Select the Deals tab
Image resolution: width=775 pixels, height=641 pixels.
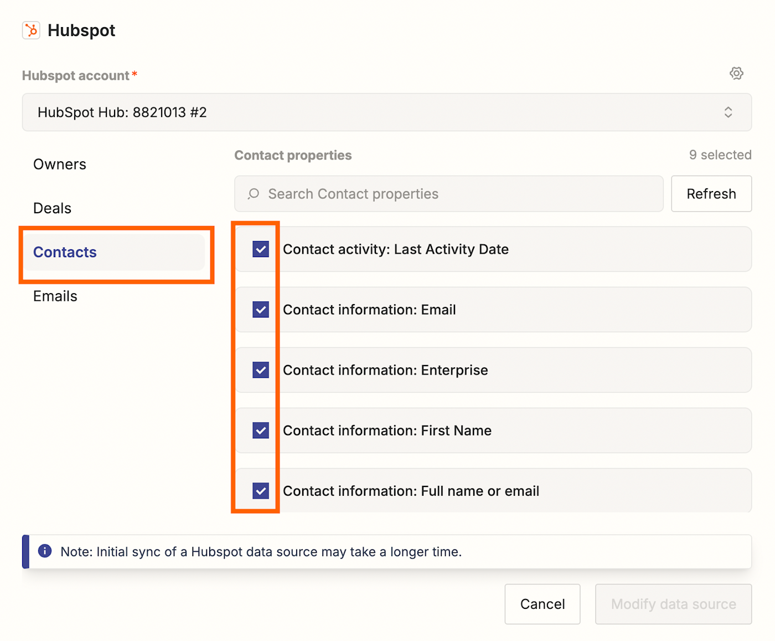53,208
